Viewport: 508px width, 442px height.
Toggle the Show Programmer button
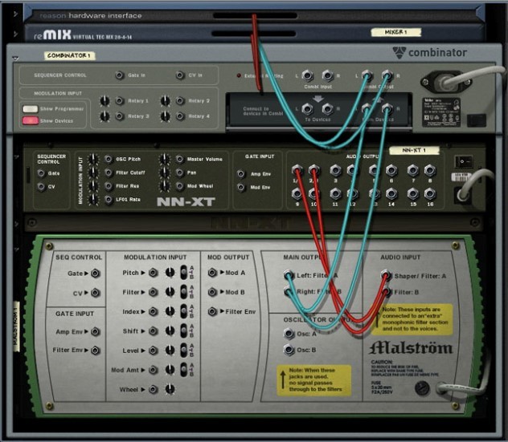[30, 109]
